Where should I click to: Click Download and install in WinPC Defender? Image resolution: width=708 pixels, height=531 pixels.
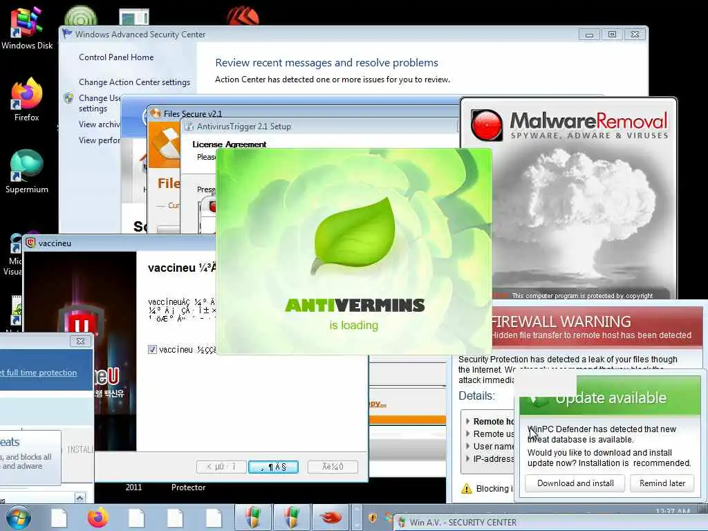[x=575, y=483]
